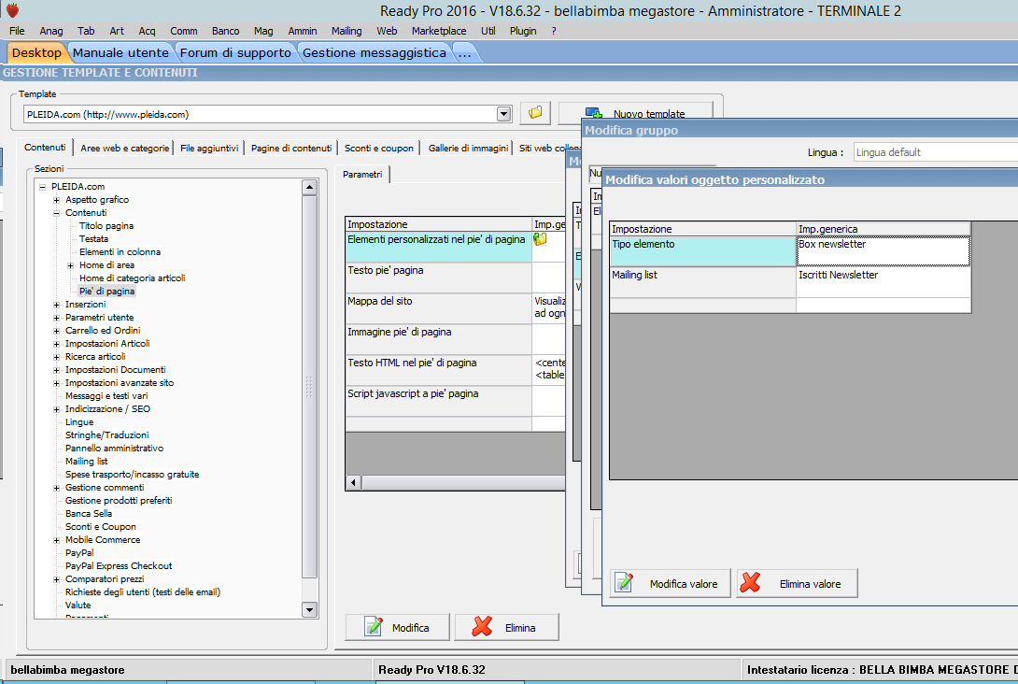1018x684 pixels.
Task: Expand the Parametri utente node
Action: click(x=56, y=318)
